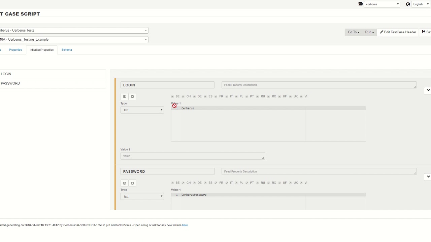
Task: Click the unselect-all countries icon under PASSWORD
Action: click(132, 183)
